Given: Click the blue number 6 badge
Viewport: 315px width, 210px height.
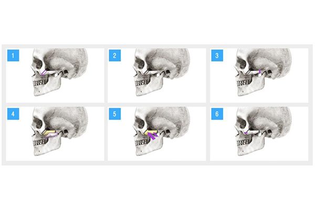Looking at the screenshot, I should click(217, 114).
